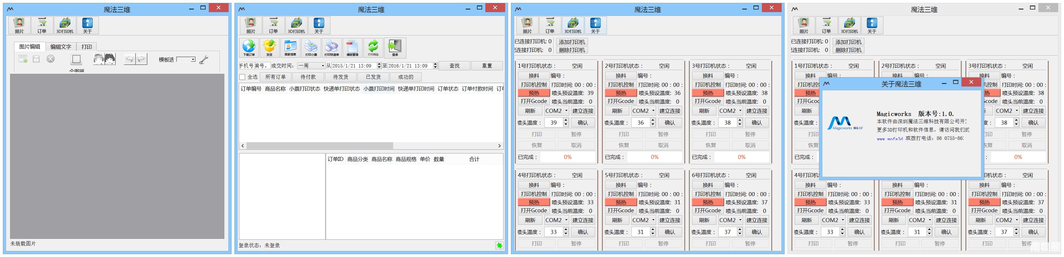
Task: Click Print Express Waybill (打印快递单) icon
Action: point(332,48)
